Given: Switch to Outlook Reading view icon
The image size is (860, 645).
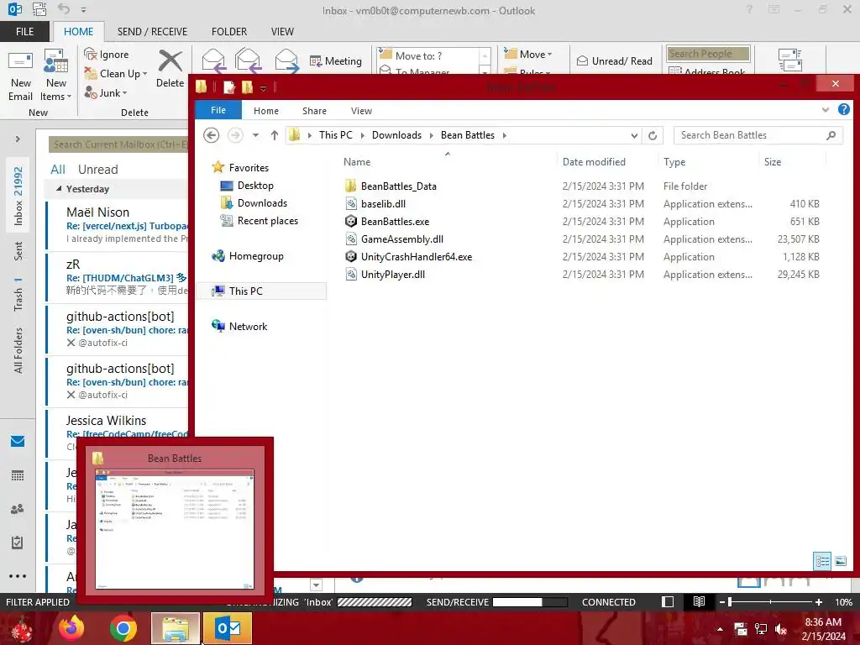Looking at the screenshot, I should (x=699, y=601).
